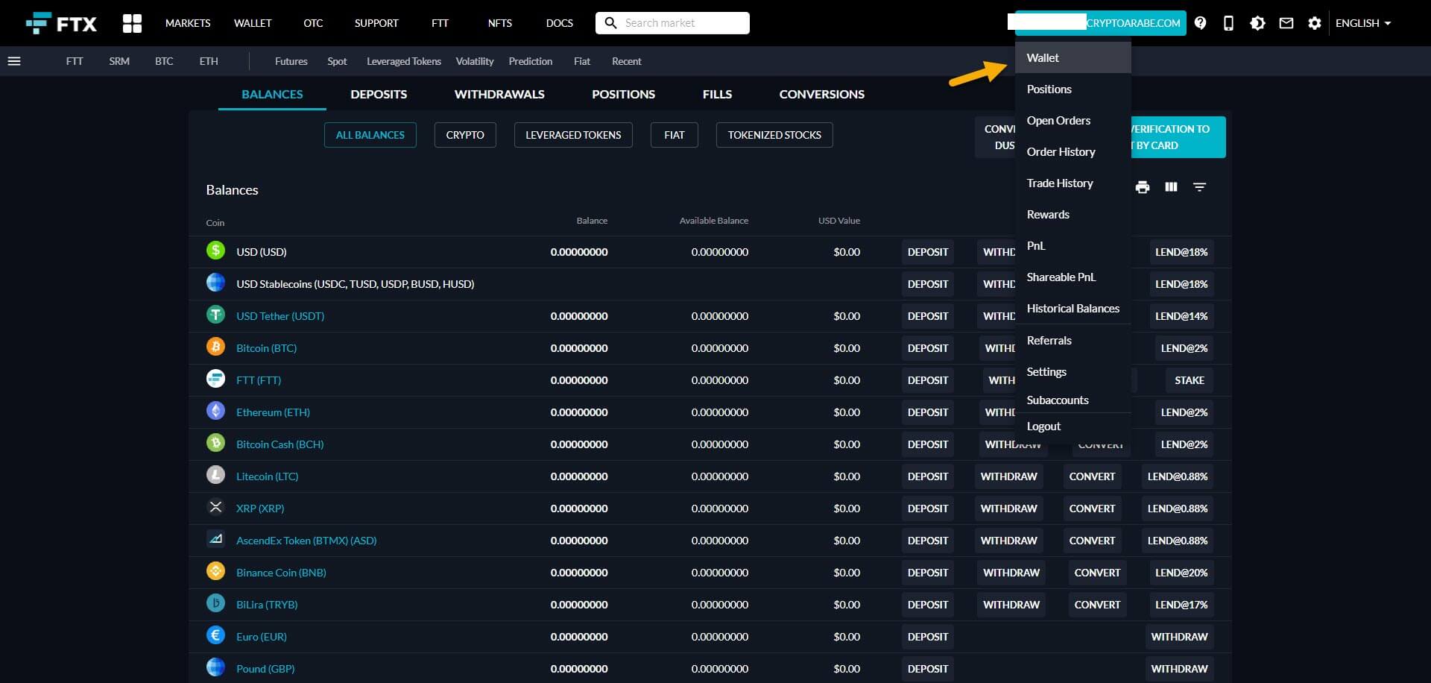Click the USD coin icon
The width and height of the screenshot is (1431, 683).
[x=215, y=251]
